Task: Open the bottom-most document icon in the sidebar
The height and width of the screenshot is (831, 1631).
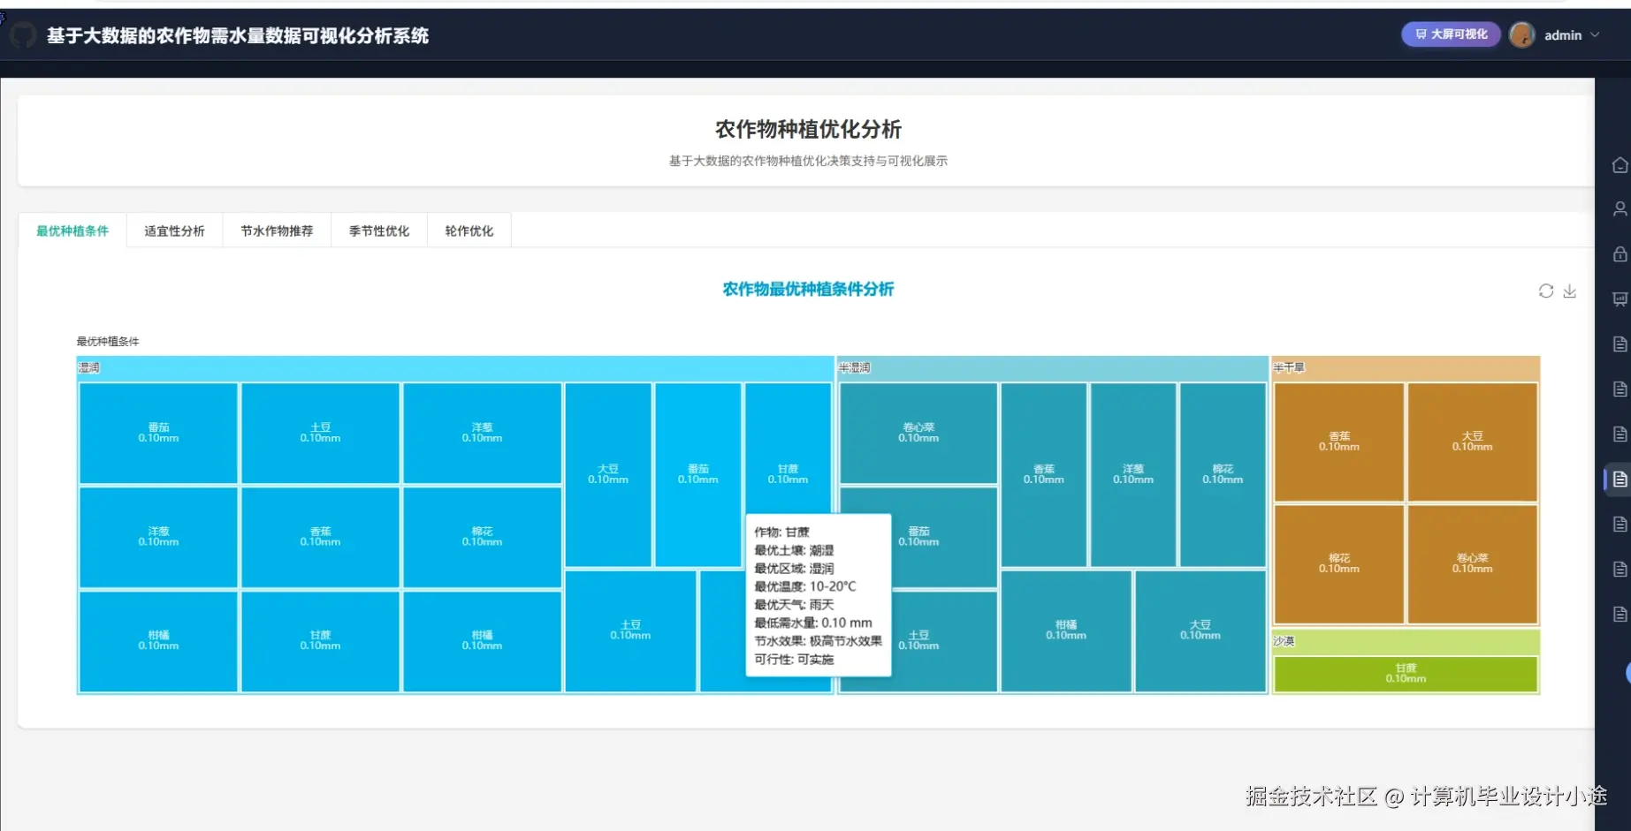Action: [1620, 614]
